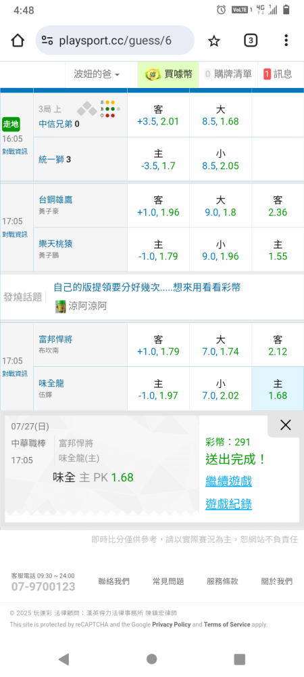This screenshot has width=304, height=677.
Task: Select 大 8.5, 1.68 for 中信兄弟
Action: [220, 115]
